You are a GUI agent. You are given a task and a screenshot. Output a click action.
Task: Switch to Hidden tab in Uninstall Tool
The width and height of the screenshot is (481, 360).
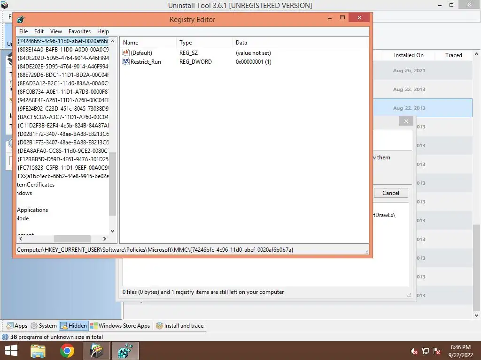click(74, 326)
